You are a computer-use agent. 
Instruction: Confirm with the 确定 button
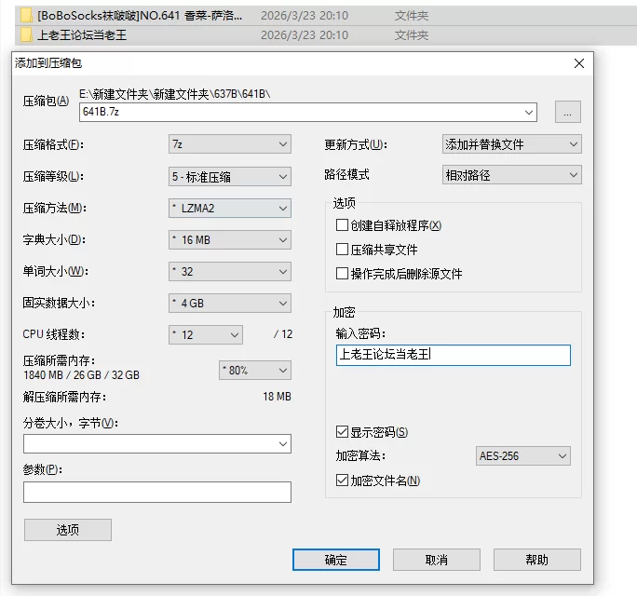coord(336,560)
